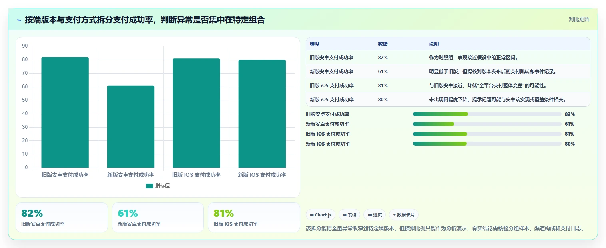The height and width of the screenshot is (248, 606).
Task: Click the 82% cell in the table
Action: tap(383, 58)
